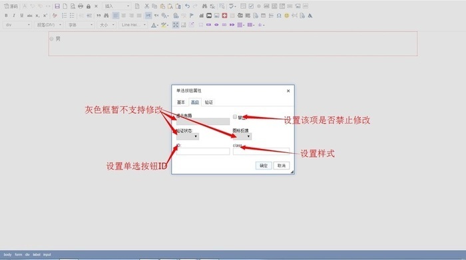Switch to the 基本 tab

click(181, 102)
